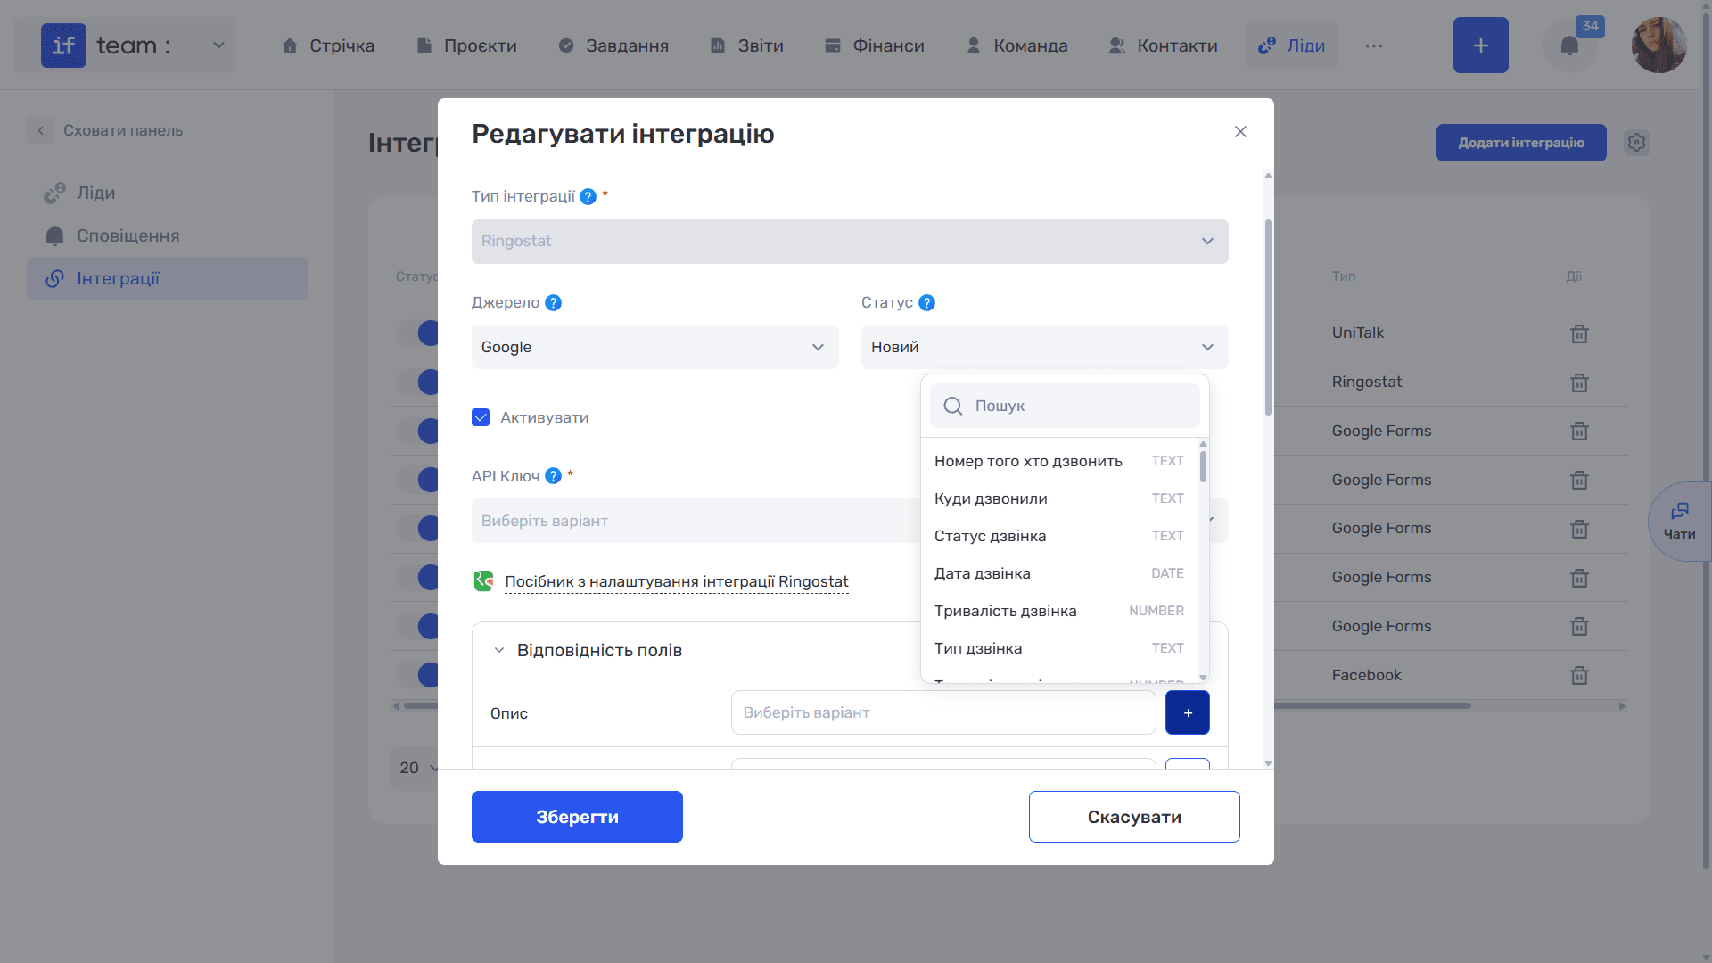Add another field next to Опис
The width and height of the screenshot is (1712, 963).
[1188, 712]
